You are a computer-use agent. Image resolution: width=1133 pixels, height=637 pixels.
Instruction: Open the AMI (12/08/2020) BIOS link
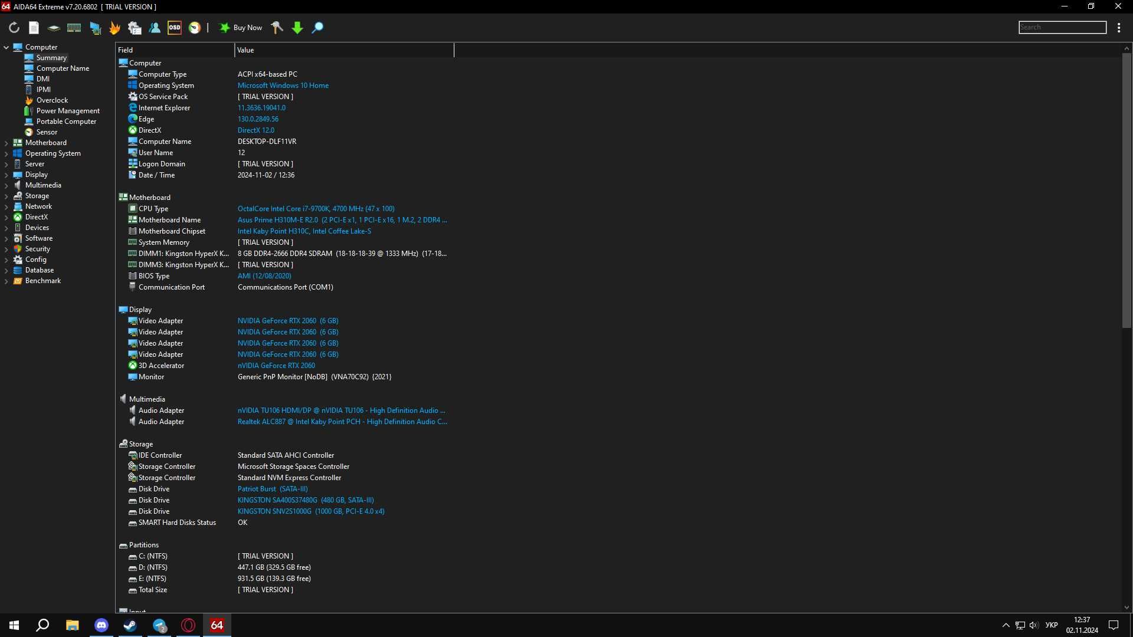pos(264,276)
